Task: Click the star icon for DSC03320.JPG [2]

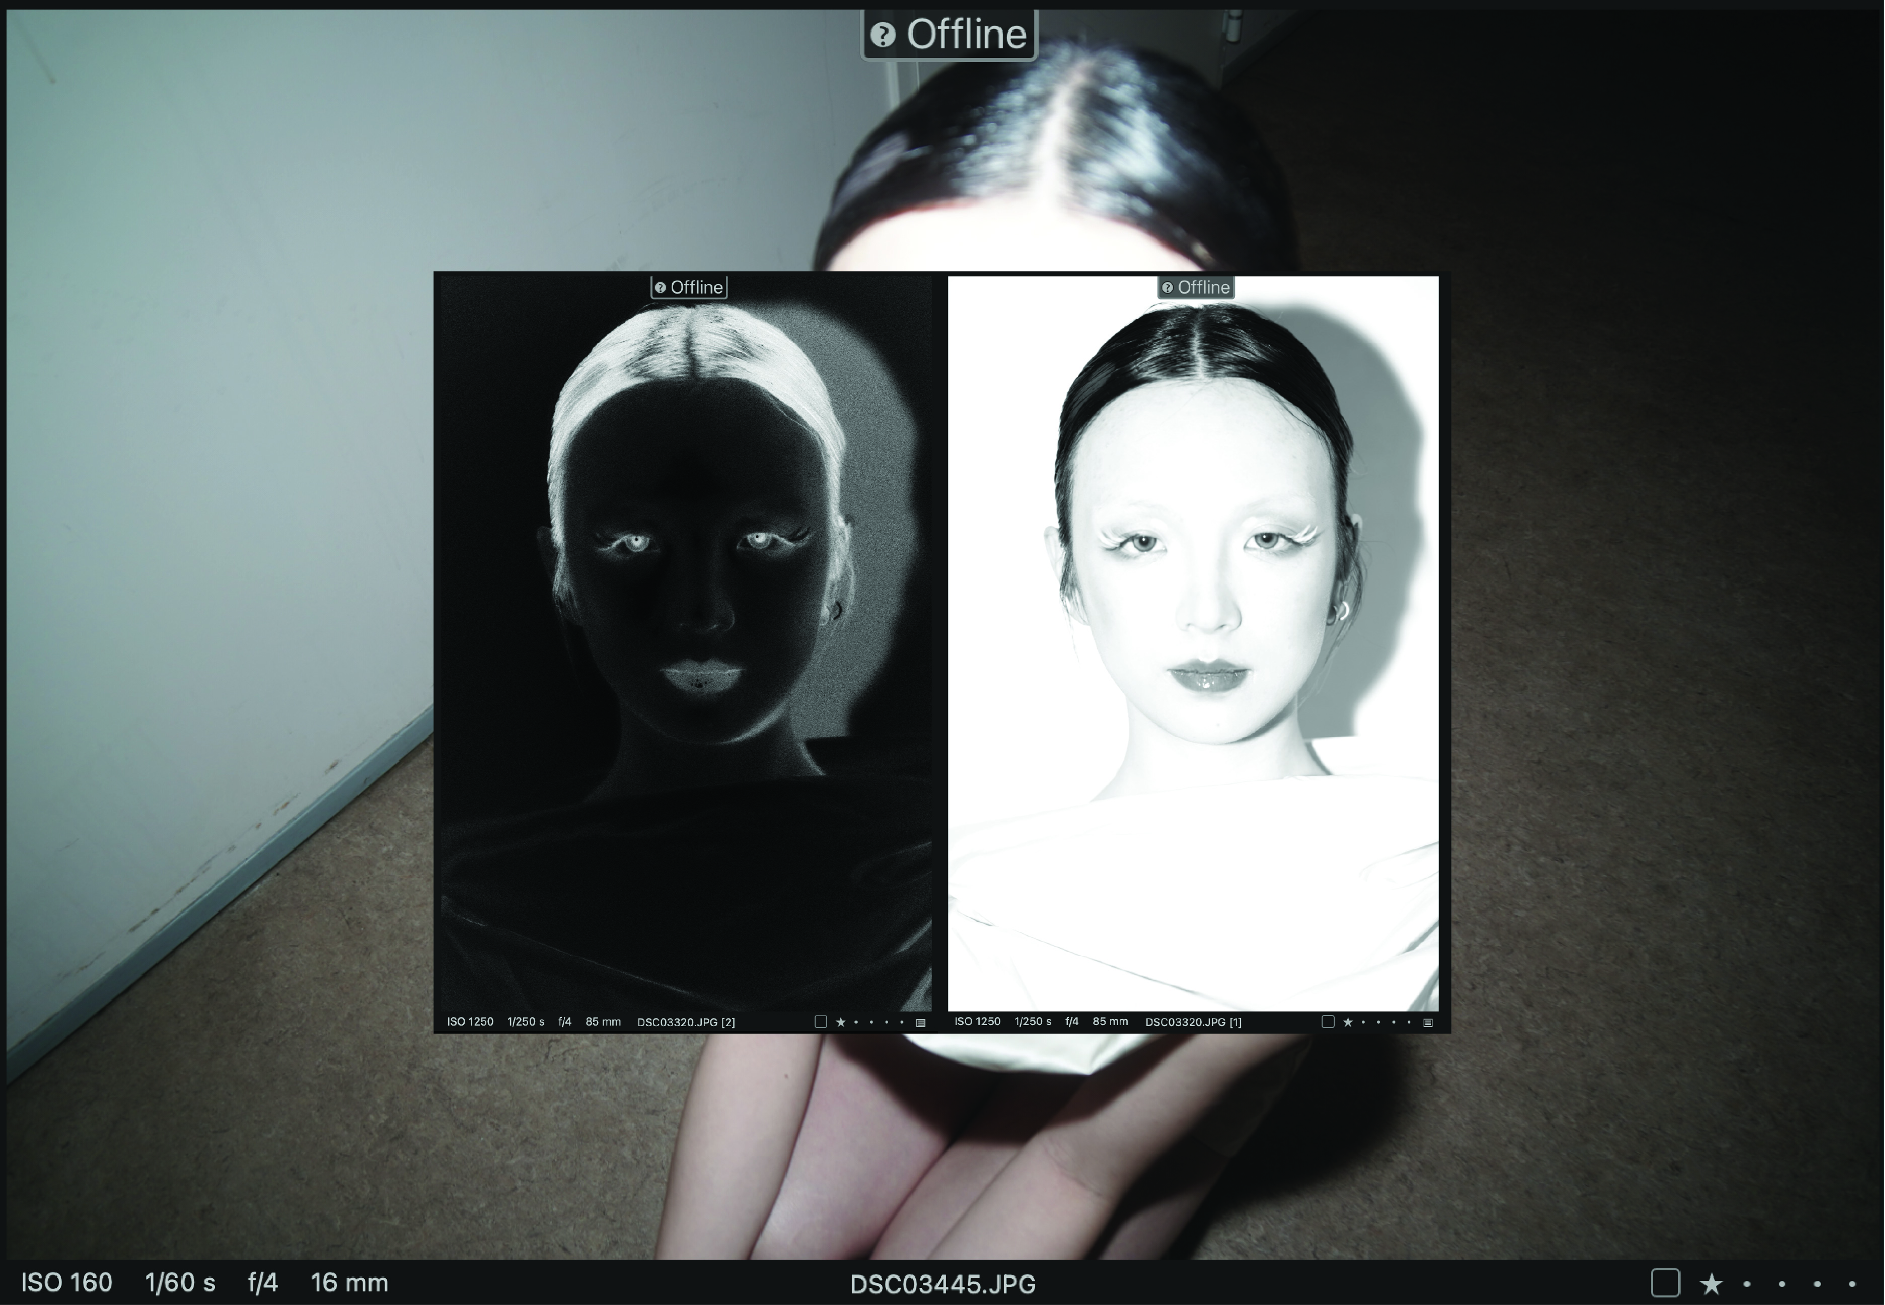Action: (840, 1022)
